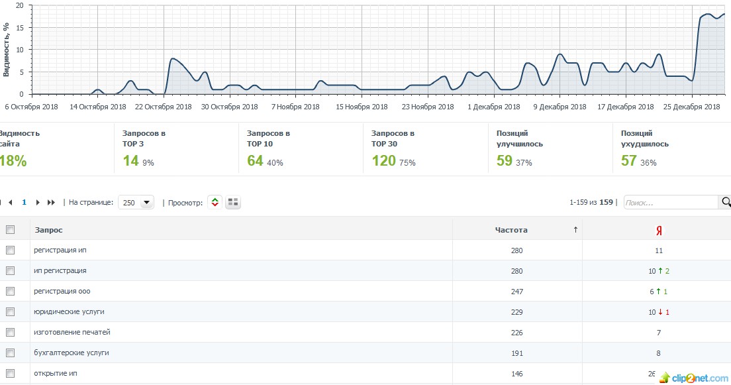Click position 7 for изготовление печатей
The width and height of the screenshot is (731, 385).
coord(659,333)
